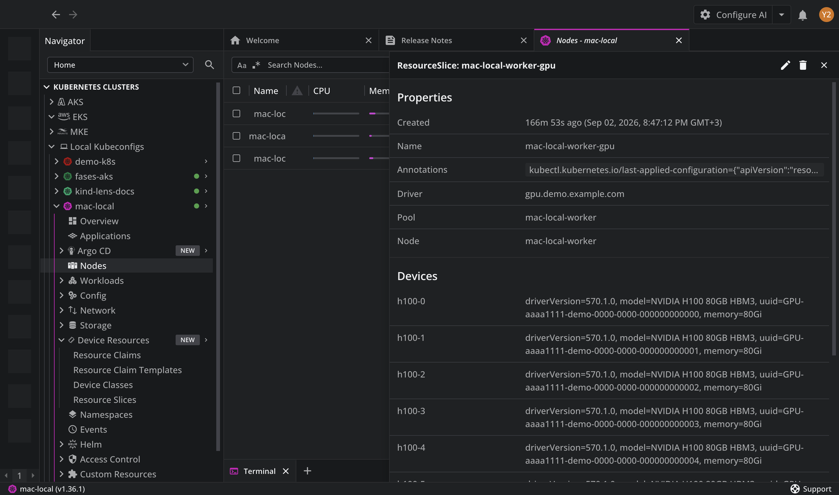Check the third node row checkbox

pos(236,158)
